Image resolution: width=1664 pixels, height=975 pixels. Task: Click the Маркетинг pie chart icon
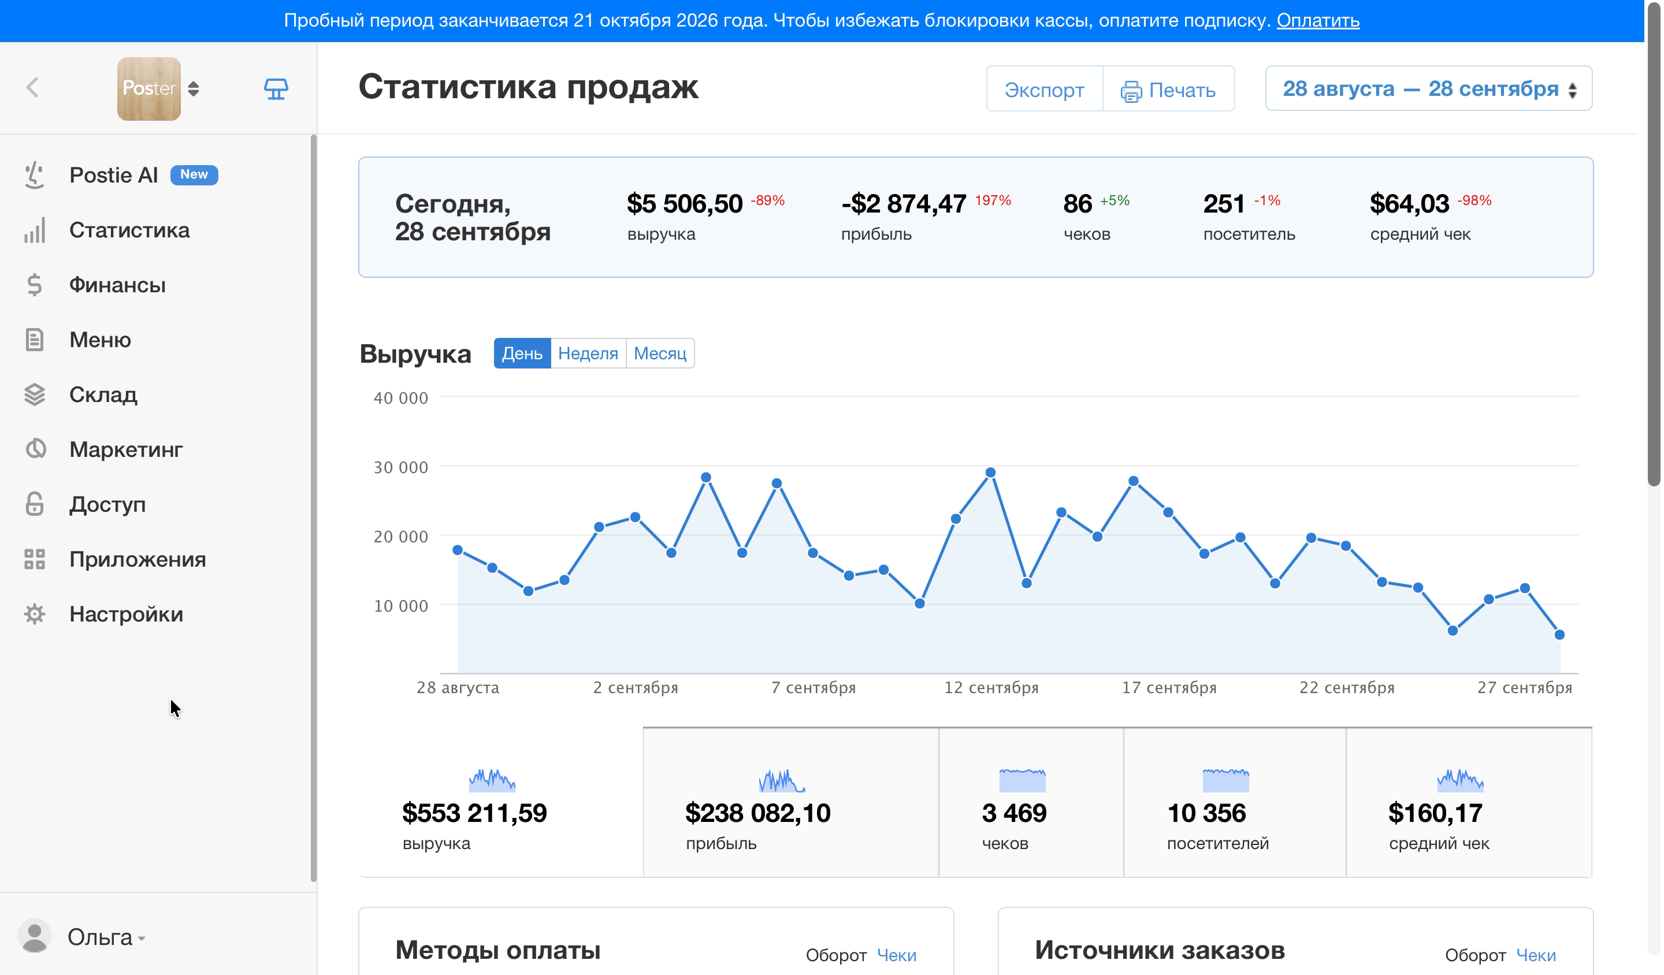point(36,449)
